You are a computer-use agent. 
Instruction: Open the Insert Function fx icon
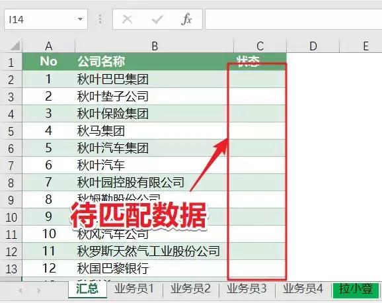click(186, 19)
